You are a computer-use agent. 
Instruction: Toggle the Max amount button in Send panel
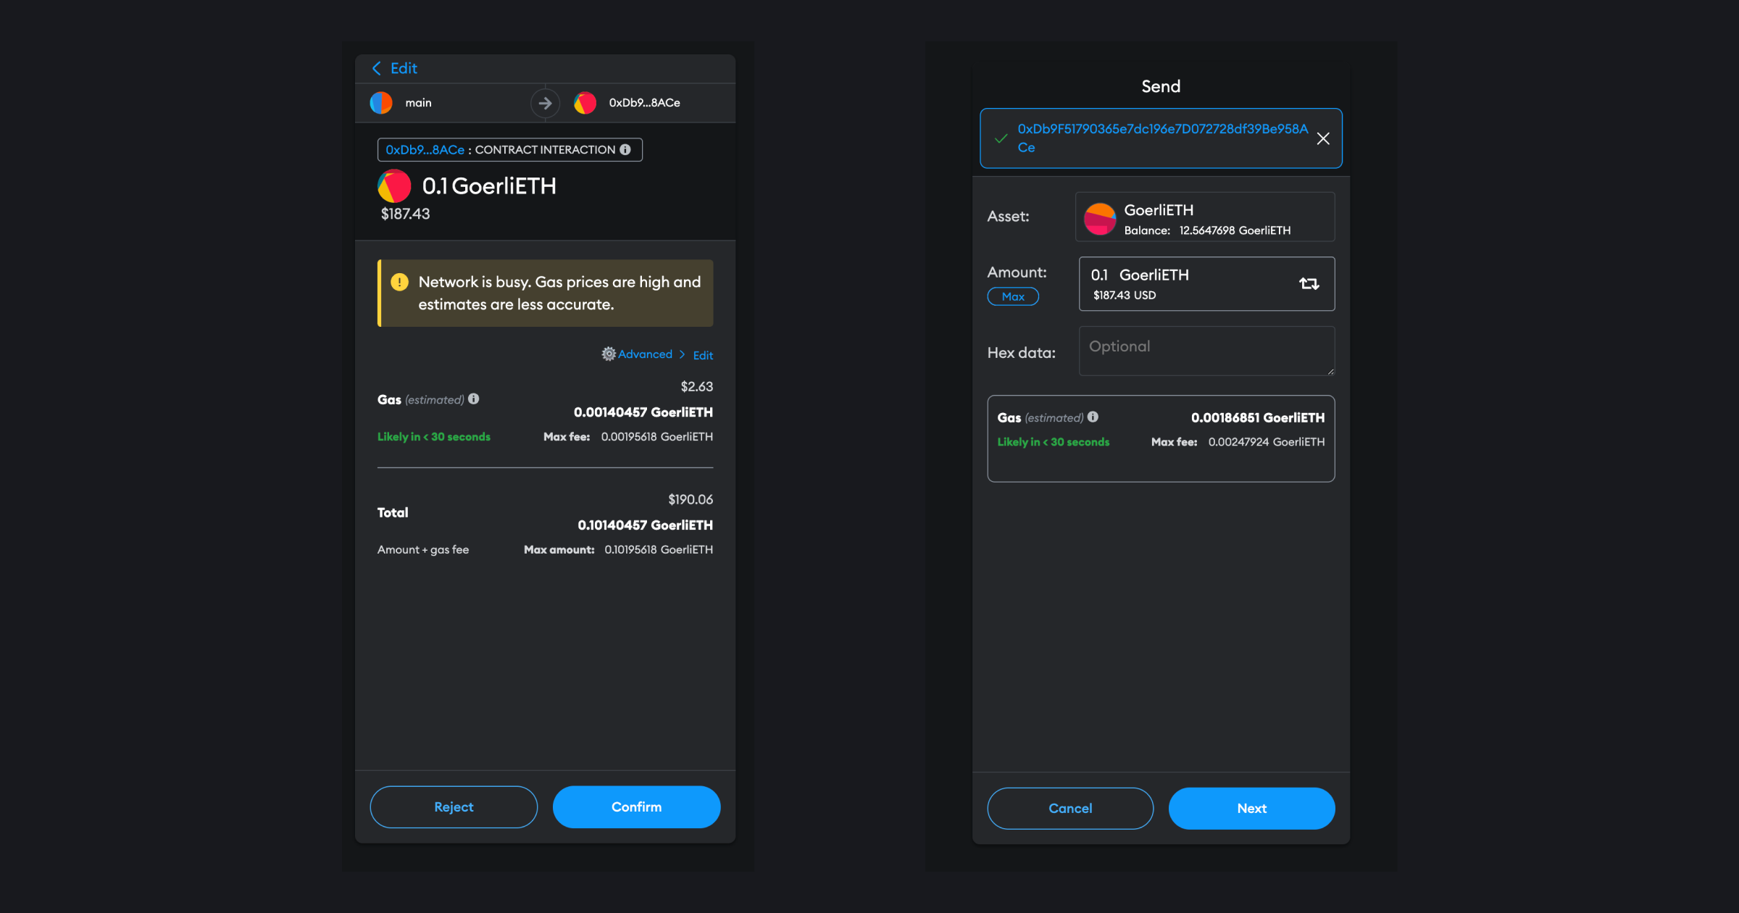1012,296
